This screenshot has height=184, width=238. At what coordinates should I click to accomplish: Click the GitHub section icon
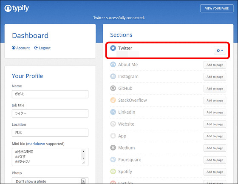click(113, 88)
